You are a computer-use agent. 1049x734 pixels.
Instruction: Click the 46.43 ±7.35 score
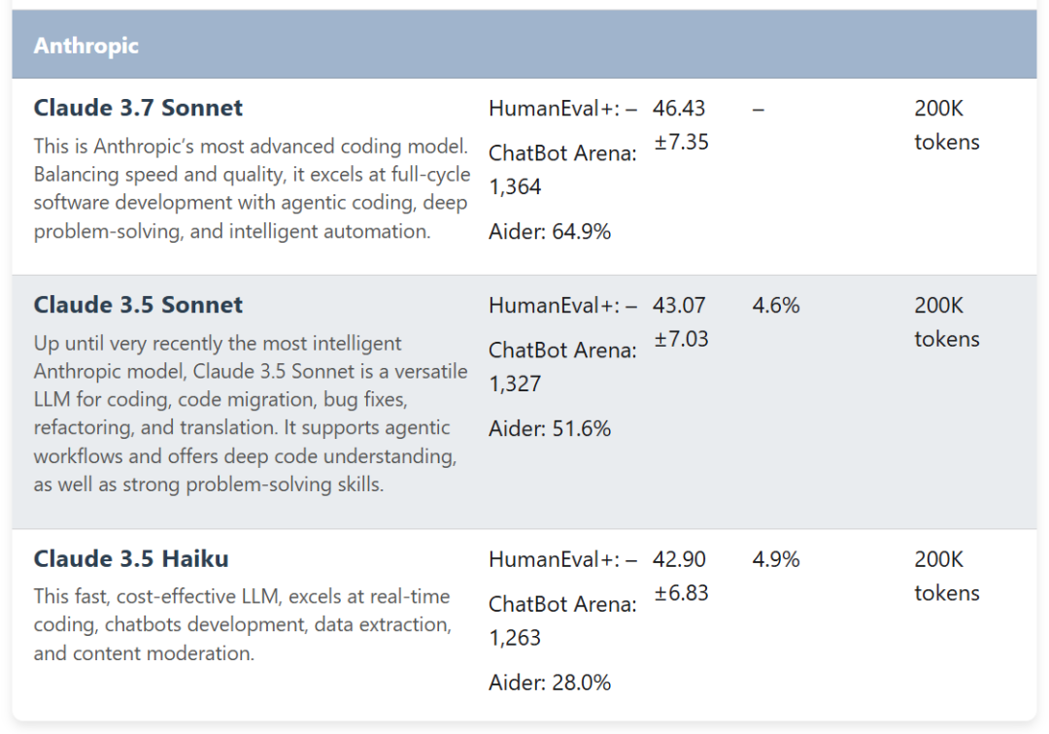[680, 125]
